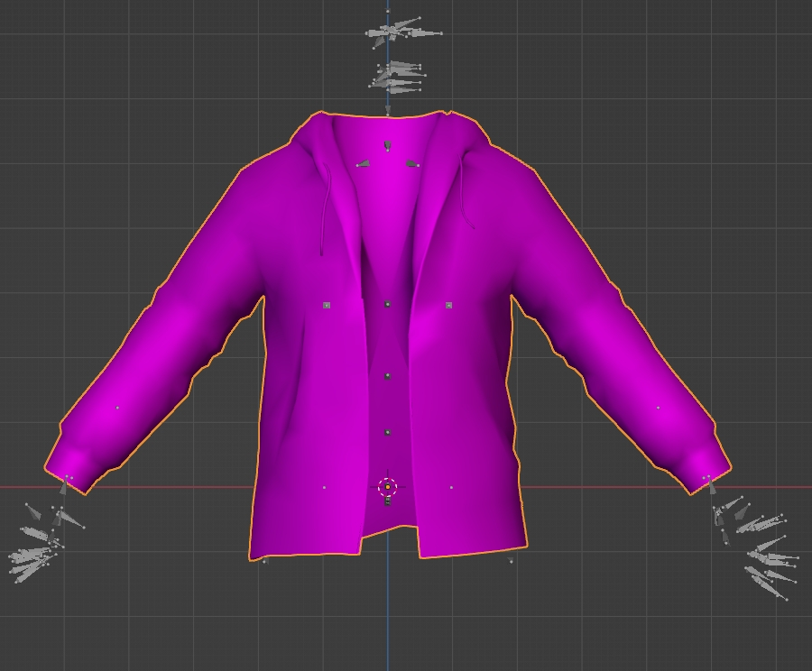Click the right sleeve elbow joint point

click(658, 408)
